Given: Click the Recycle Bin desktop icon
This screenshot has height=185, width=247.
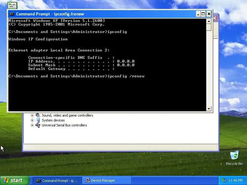Looking at the screenshot, I should tap(234, 158).
